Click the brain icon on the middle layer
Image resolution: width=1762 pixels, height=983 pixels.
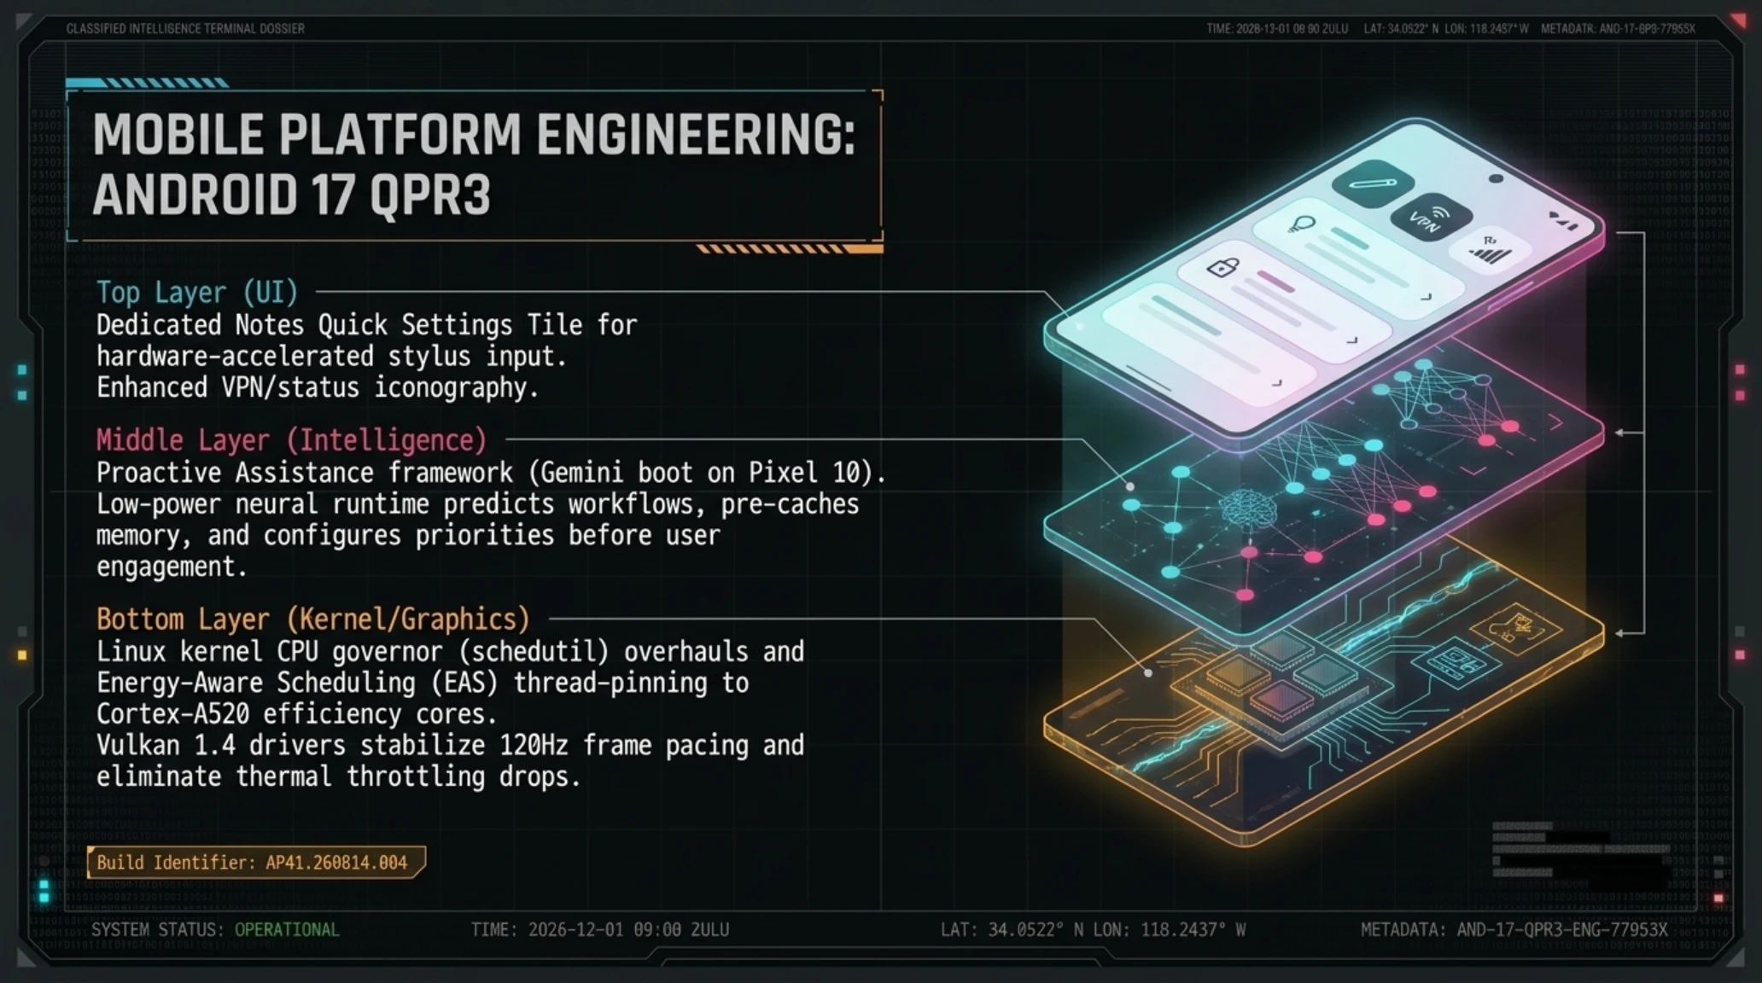tap(1247, 509)
